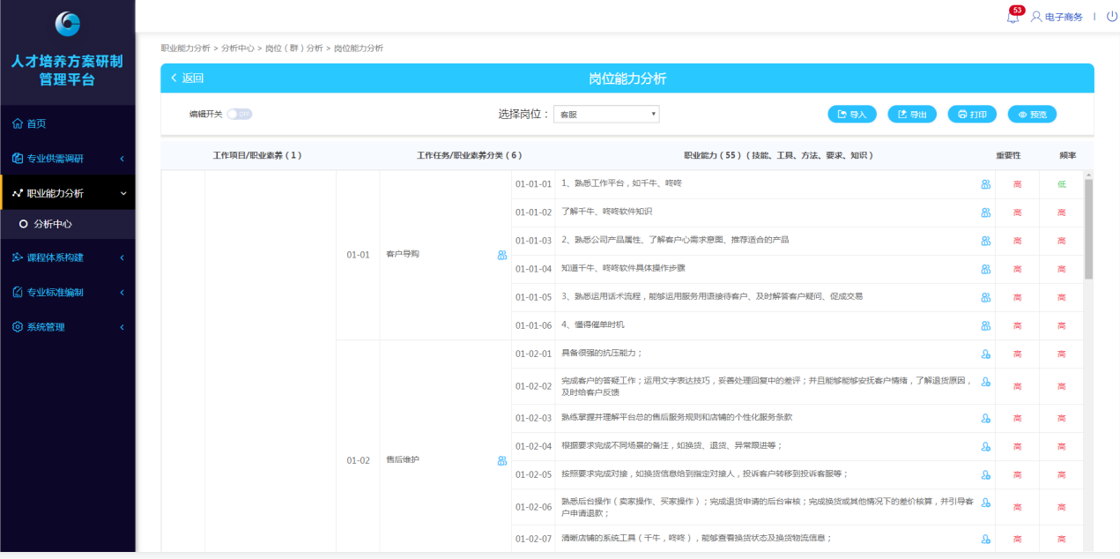
Task: Click the 预览 button
Action: 1031,115
